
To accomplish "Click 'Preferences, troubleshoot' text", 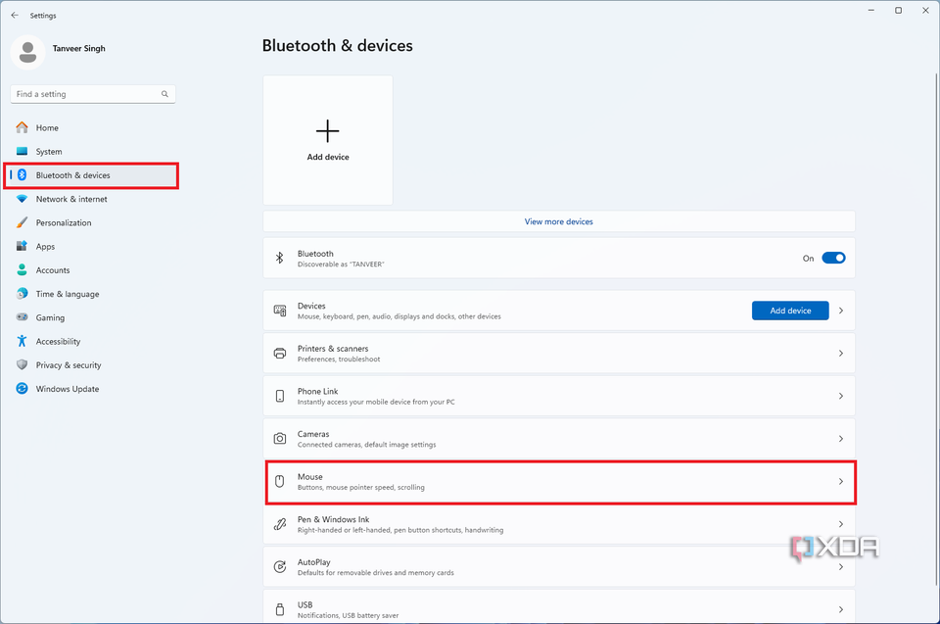I will coord(339,359).
